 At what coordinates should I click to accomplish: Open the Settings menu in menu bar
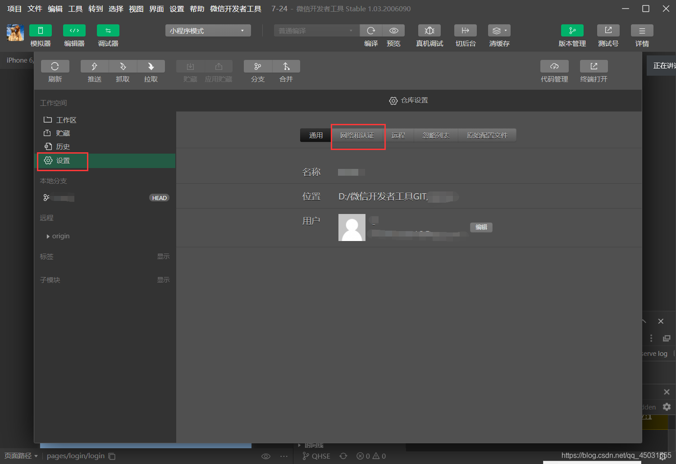point(177,9)
